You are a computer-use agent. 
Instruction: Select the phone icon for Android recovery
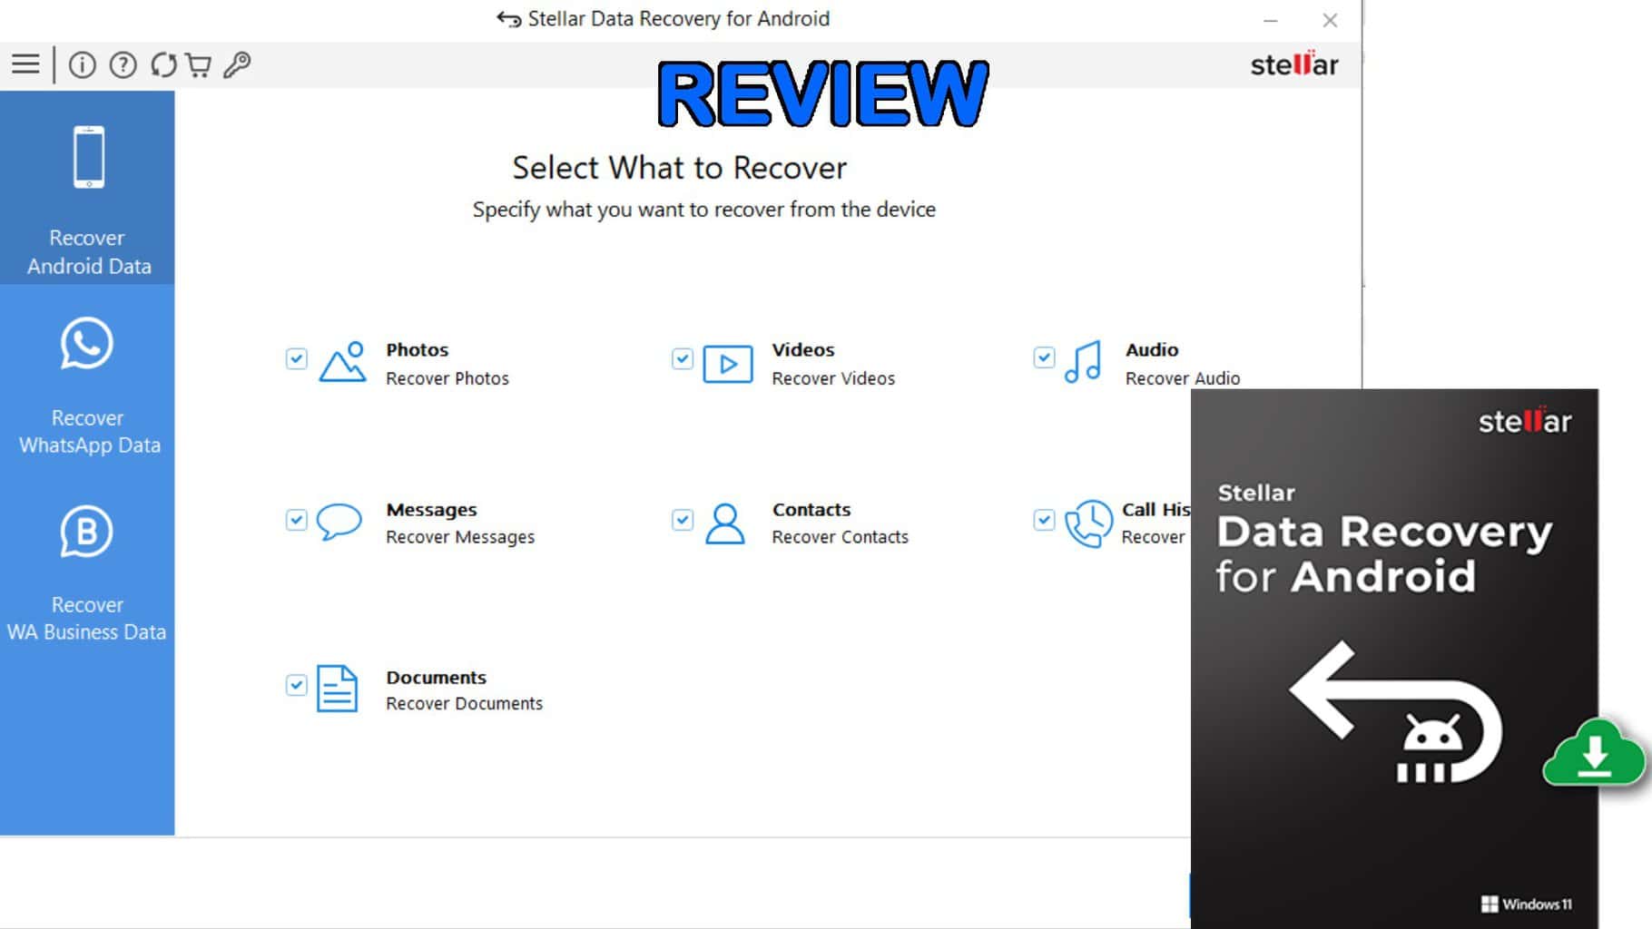tap(89, 157)
